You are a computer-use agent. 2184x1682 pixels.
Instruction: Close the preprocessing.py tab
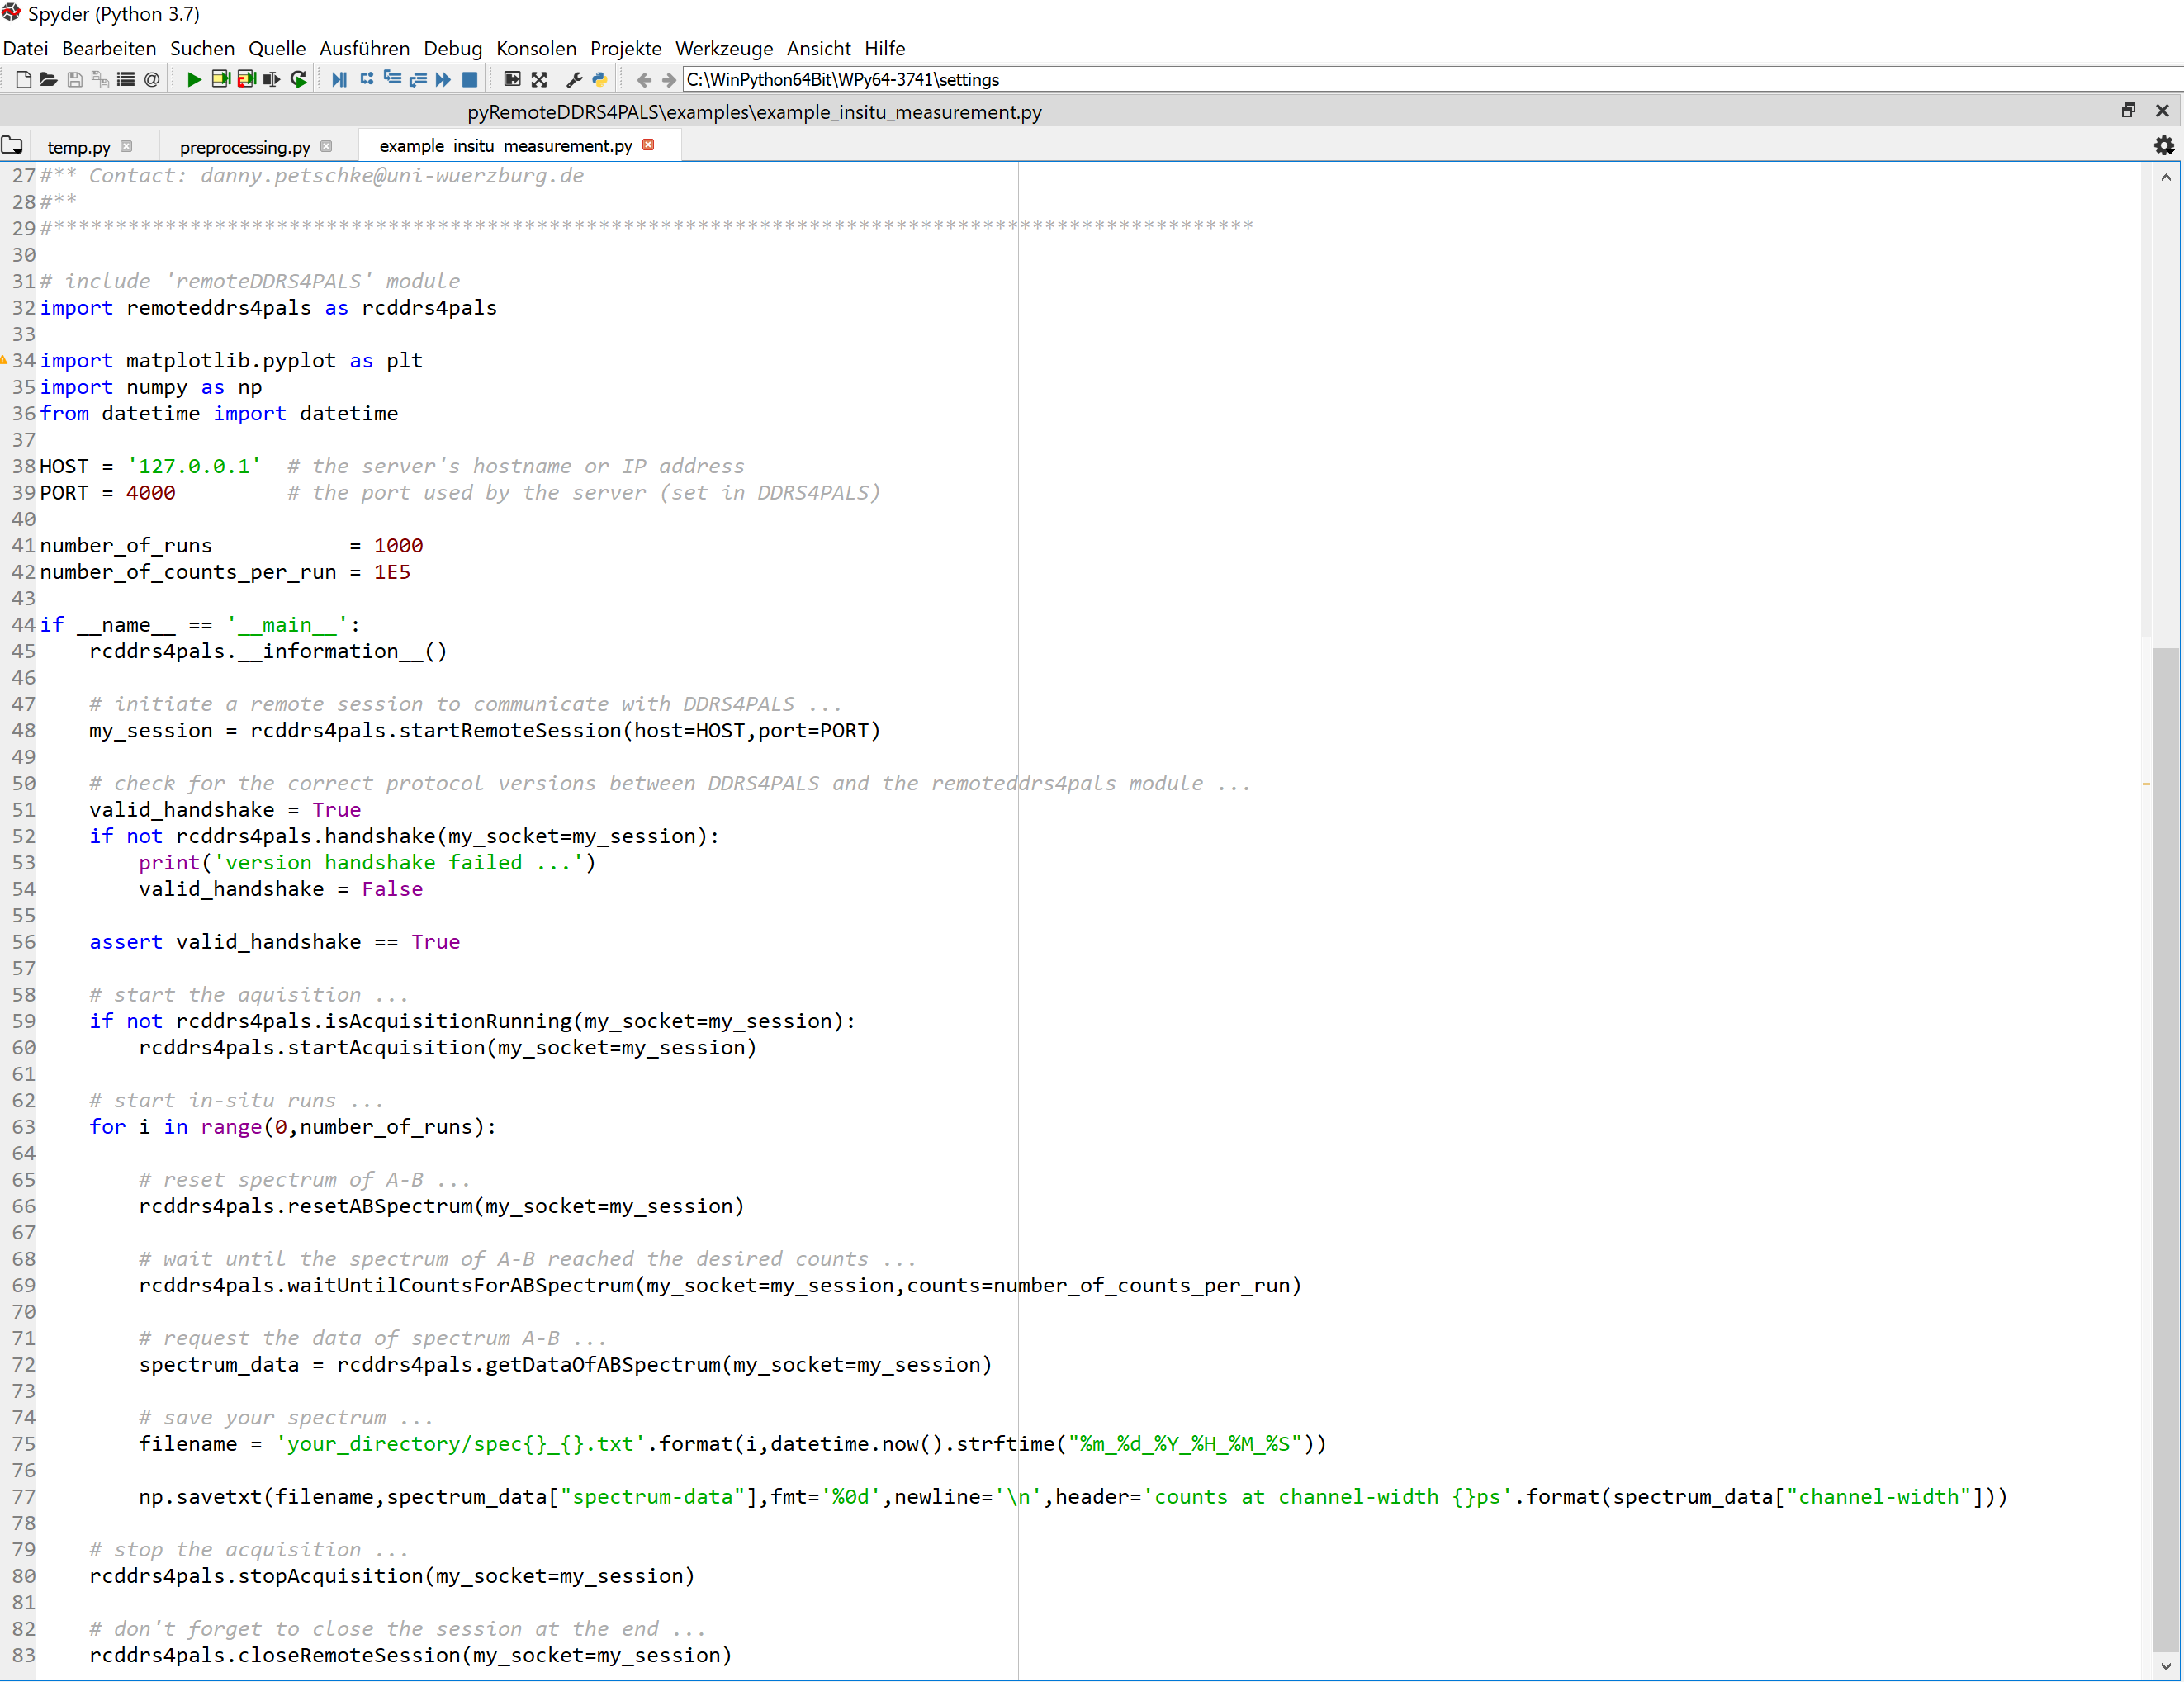point(326,146)
